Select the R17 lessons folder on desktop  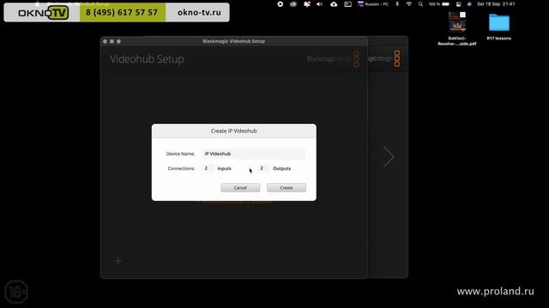tap(499, 27)
